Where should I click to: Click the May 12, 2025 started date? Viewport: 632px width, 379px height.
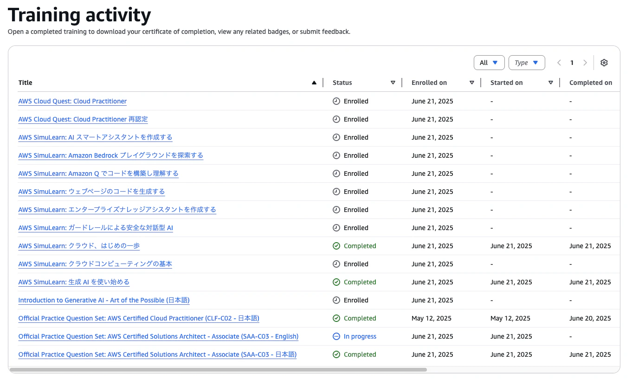point(510,318)
